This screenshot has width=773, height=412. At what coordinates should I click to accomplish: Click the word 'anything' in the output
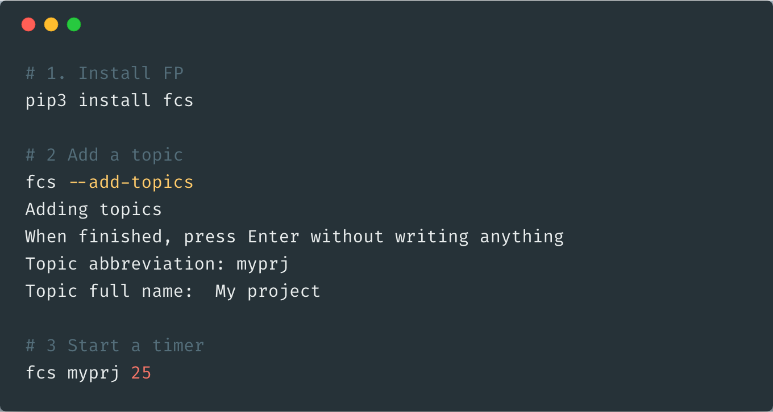[x=522, y=237]
